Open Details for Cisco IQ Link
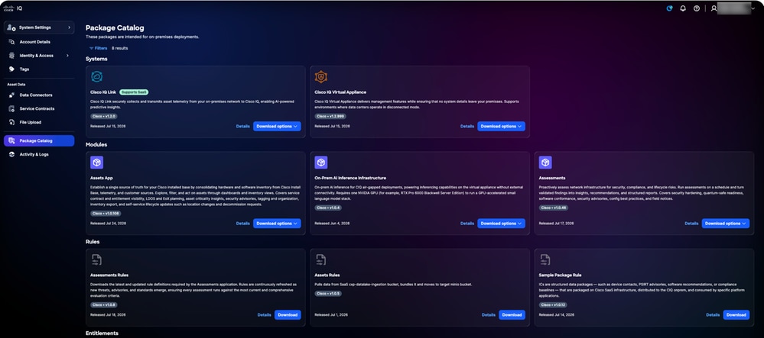 pos(242,127)
